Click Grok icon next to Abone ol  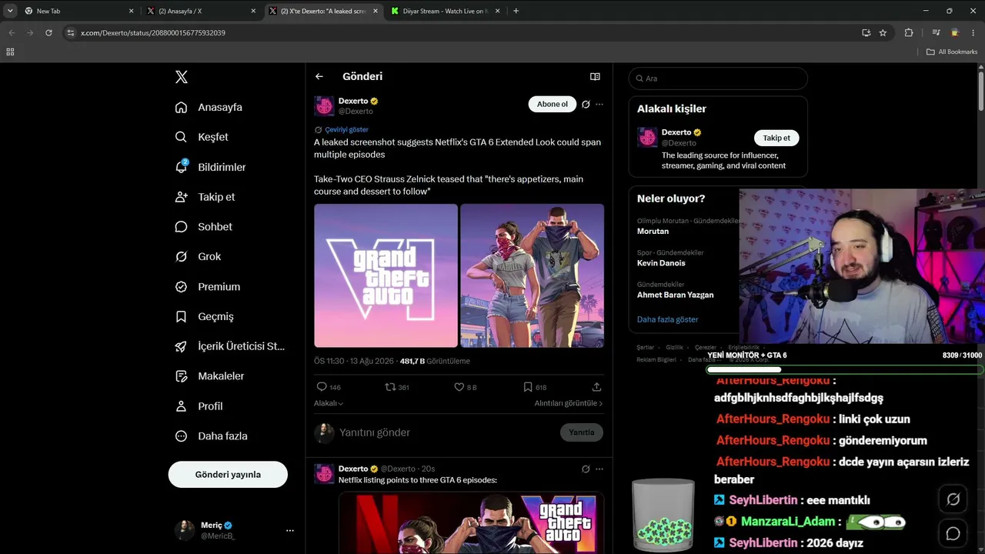tap(586, 104)
